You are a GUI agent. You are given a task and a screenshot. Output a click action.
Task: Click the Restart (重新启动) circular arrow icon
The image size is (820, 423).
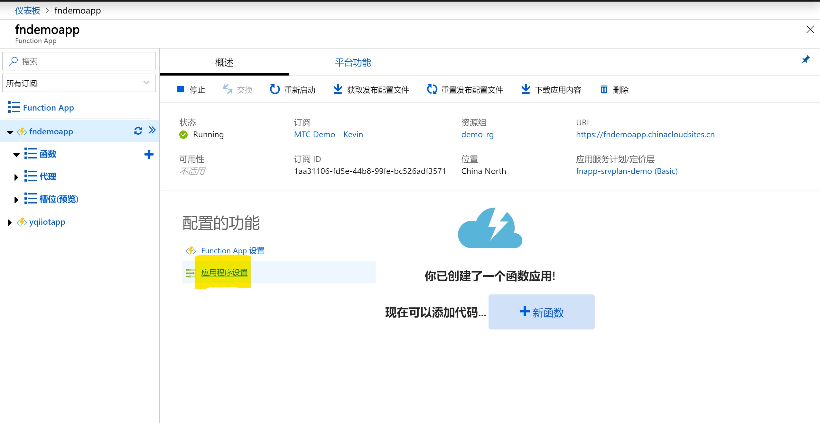275,89
